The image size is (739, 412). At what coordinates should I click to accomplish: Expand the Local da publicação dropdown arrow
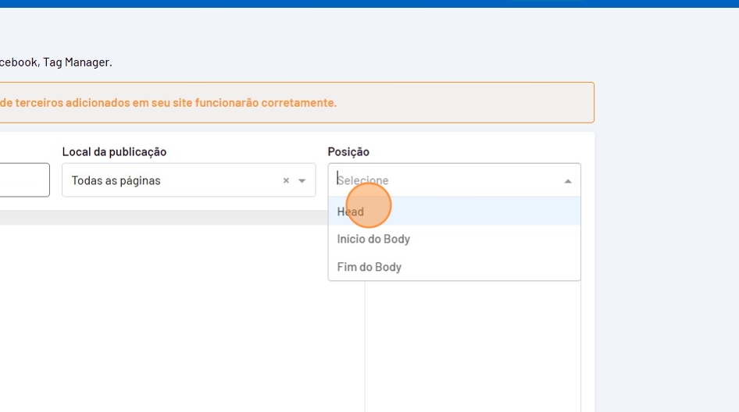tap(302, 180)
